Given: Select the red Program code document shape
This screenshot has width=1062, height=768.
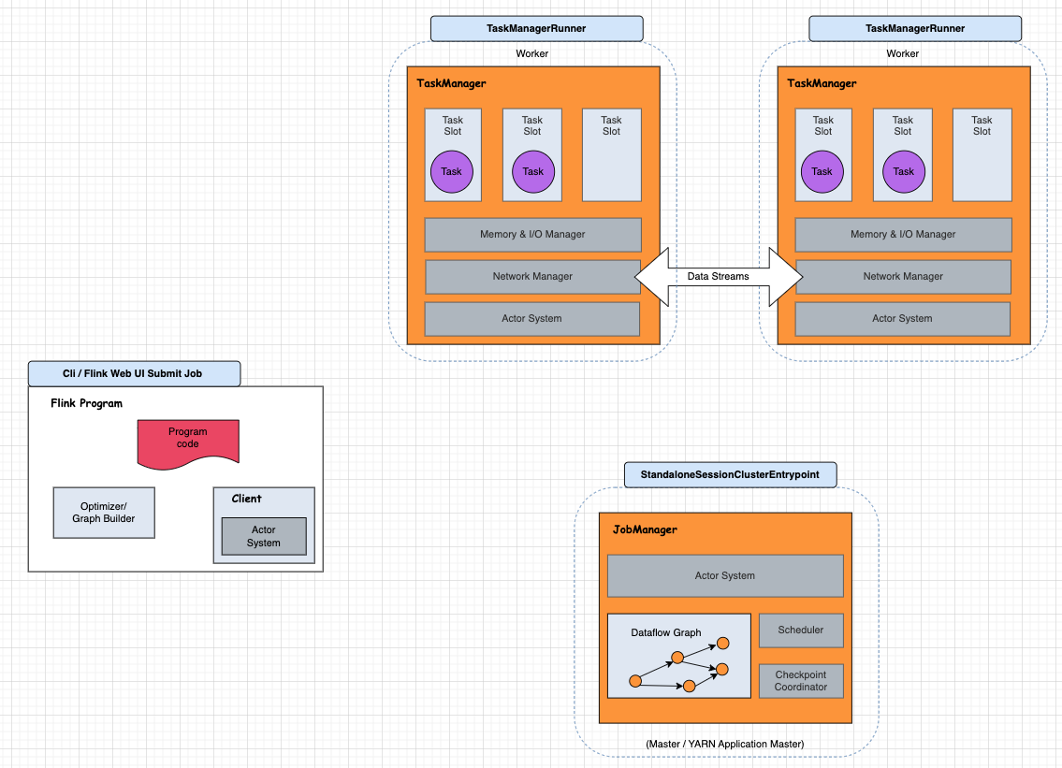Looking at the screenshot, I should pos(188,443).
